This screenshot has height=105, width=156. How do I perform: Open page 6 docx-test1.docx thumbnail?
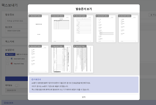39,59
